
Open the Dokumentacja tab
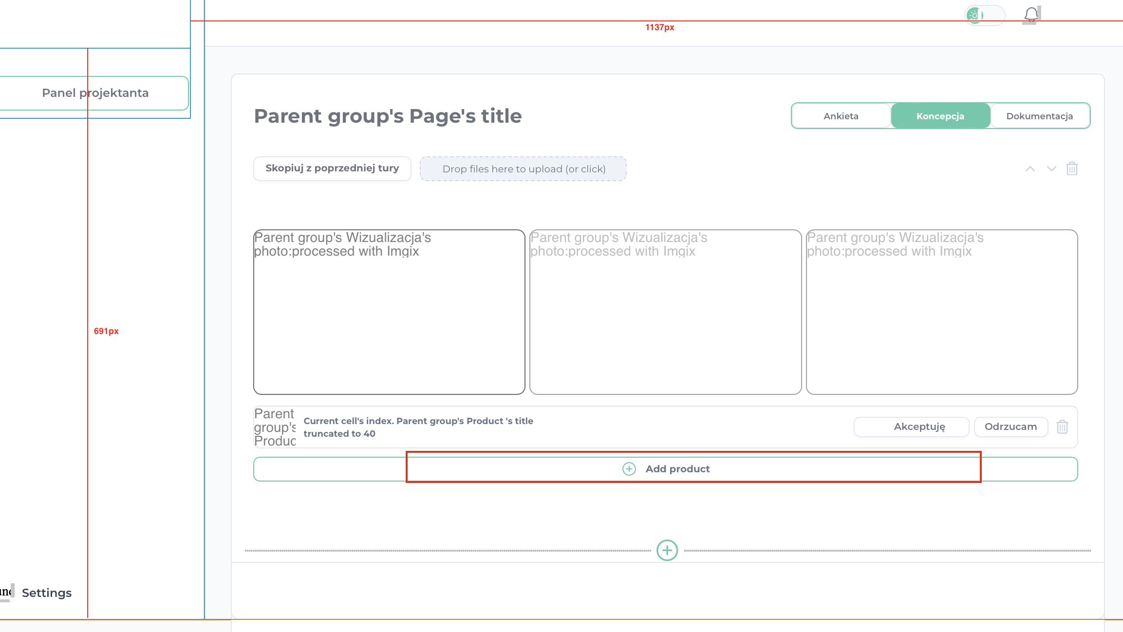point(1040,116)
